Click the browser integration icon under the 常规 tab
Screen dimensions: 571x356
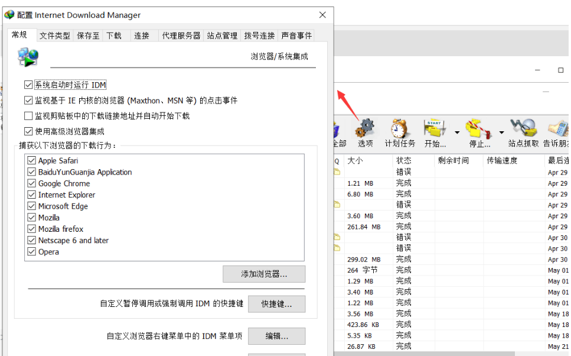click(x=28, y=57)
